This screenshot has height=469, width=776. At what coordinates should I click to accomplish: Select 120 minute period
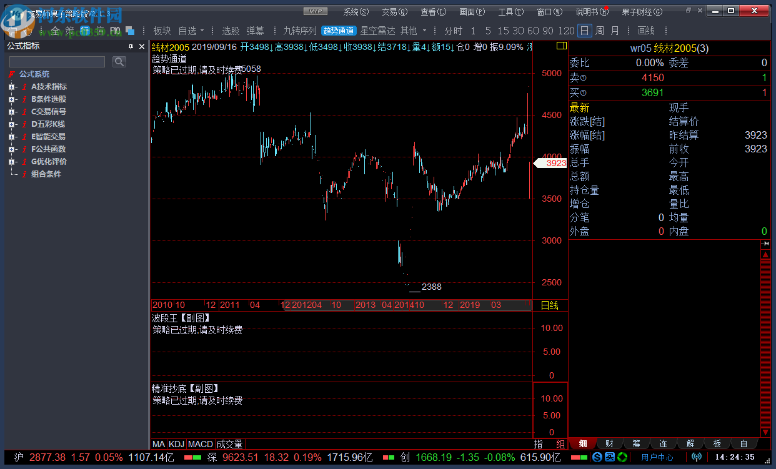567,31
